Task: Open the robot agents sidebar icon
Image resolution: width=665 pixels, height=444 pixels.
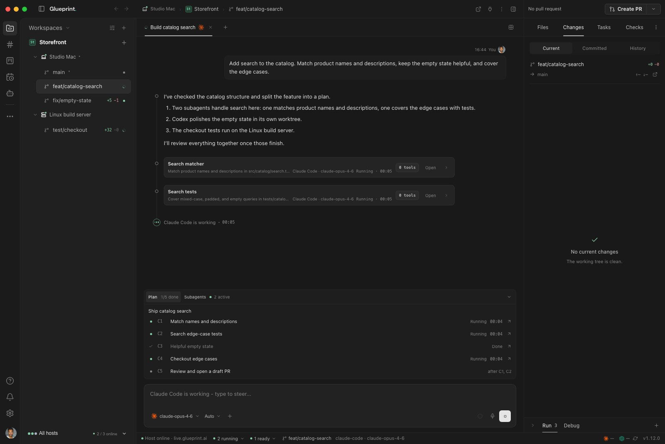Action: tap(10, 93)
